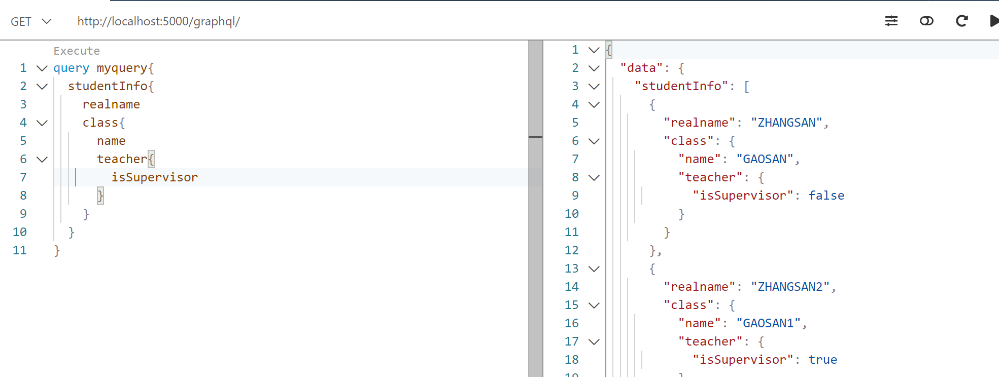Image resolution: width=999 pixels, height=382 pixels.
Task: Open the GET method dropdown
Action: [31, 21]
